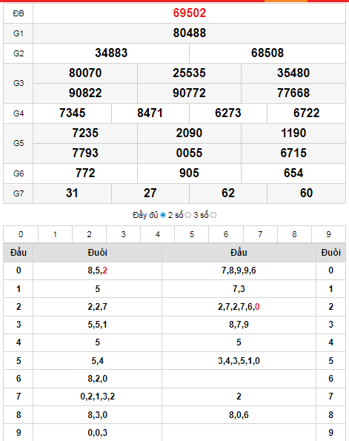Click the cell '5,5,1'
Screen dimensions: 349x441
tap(98, 325)
